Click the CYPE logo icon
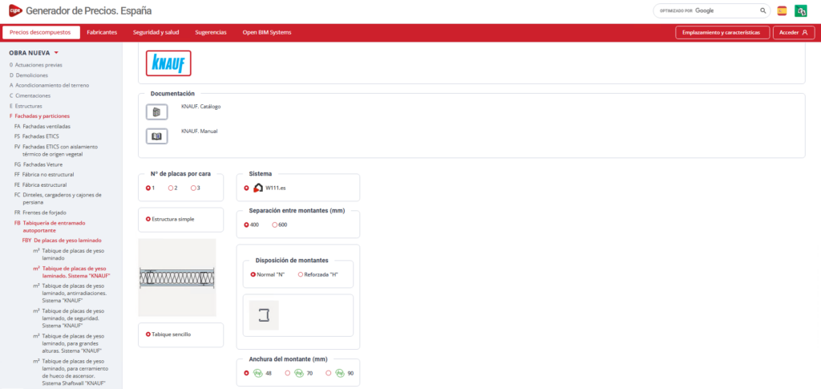Viewport: 821px width, 389px height. pyautogui.click(x=13, y=10)
